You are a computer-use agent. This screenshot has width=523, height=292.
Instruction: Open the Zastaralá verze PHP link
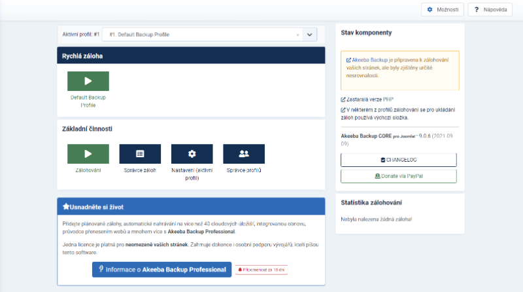[369, 99]
